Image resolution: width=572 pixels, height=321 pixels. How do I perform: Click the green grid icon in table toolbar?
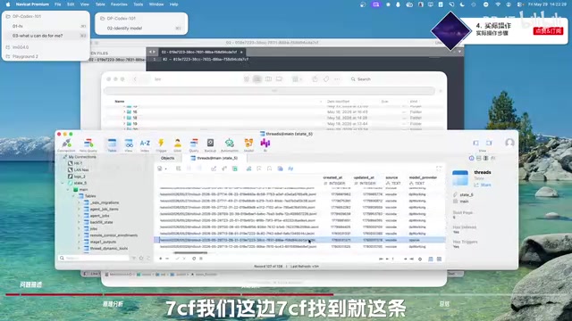click(x=235, y=169)
